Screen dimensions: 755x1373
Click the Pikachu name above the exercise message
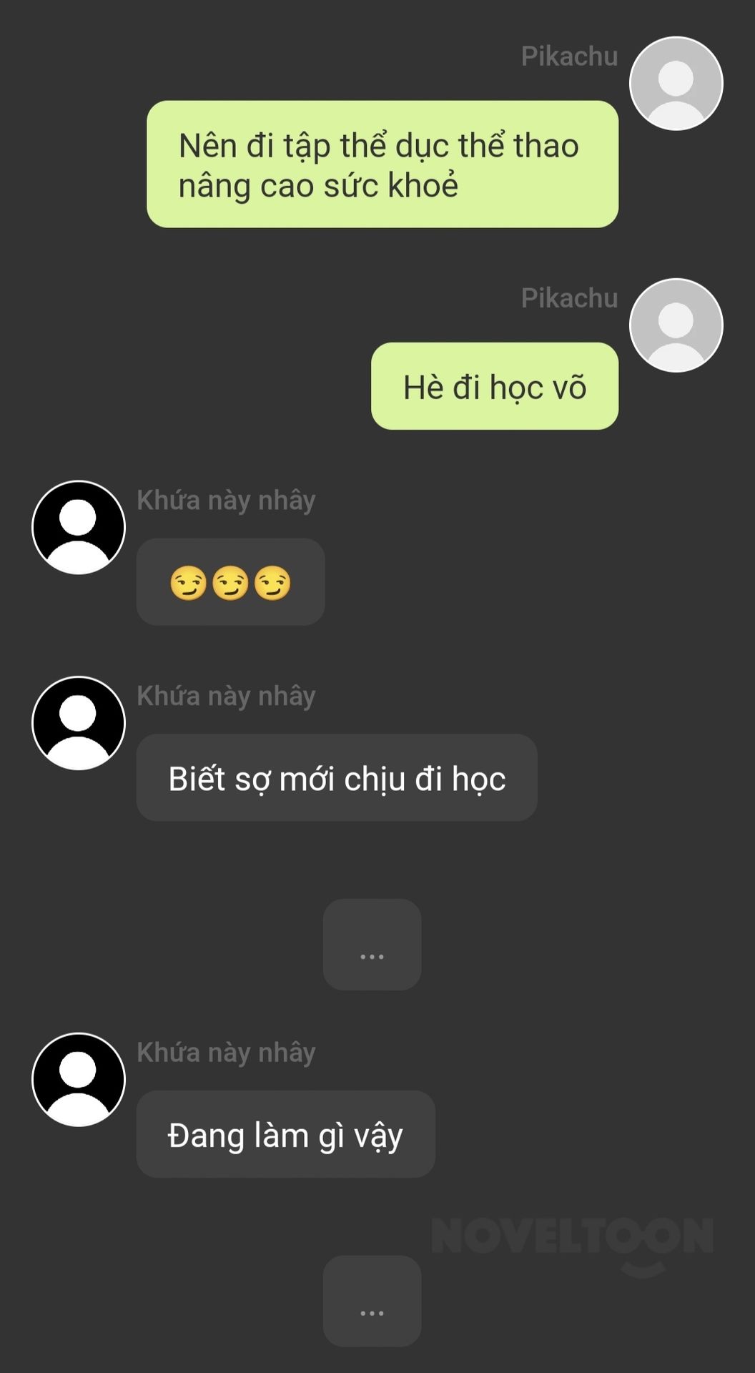click(569, 56)
